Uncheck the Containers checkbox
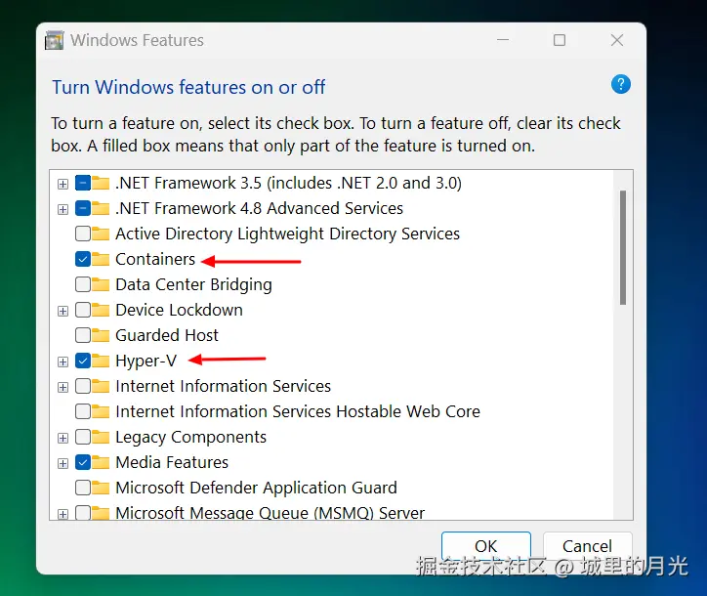The height and width of the screenshot is (596, 707). coord(83,260)
